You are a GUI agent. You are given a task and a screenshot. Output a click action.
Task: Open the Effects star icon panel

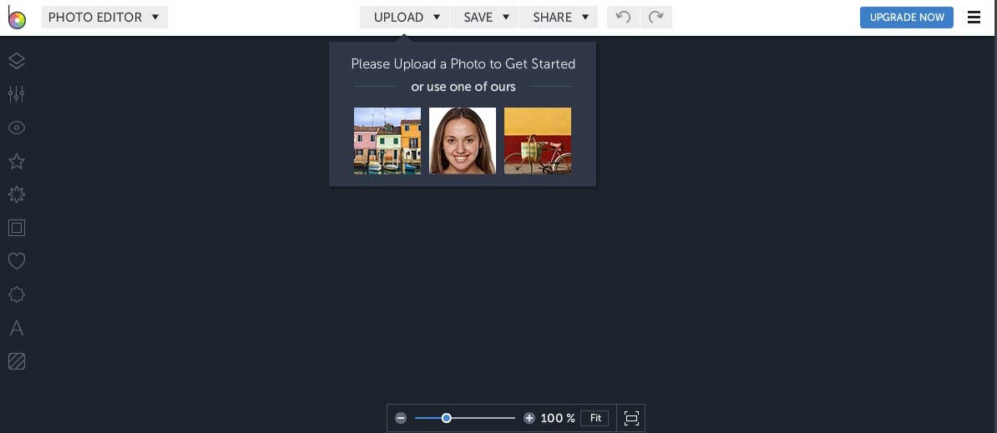16,161
